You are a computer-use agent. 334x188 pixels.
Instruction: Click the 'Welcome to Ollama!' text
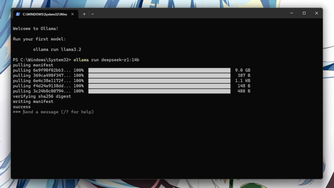36,28
